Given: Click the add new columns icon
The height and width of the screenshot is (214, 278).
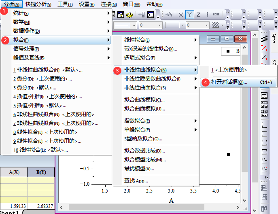Looking at the screenshot, I should pos(142,15).
